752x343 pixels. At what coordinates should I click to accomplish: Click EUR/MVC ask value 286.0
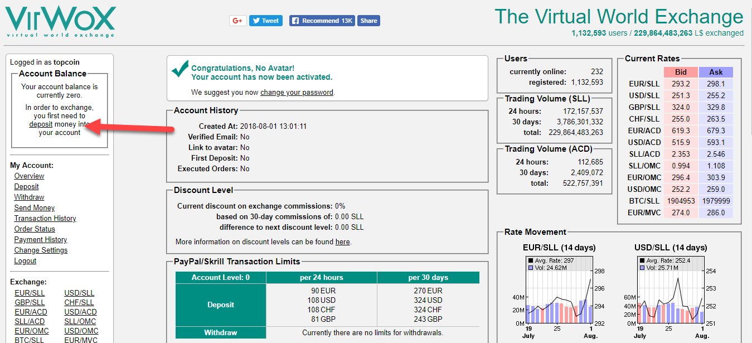[716, 212]
